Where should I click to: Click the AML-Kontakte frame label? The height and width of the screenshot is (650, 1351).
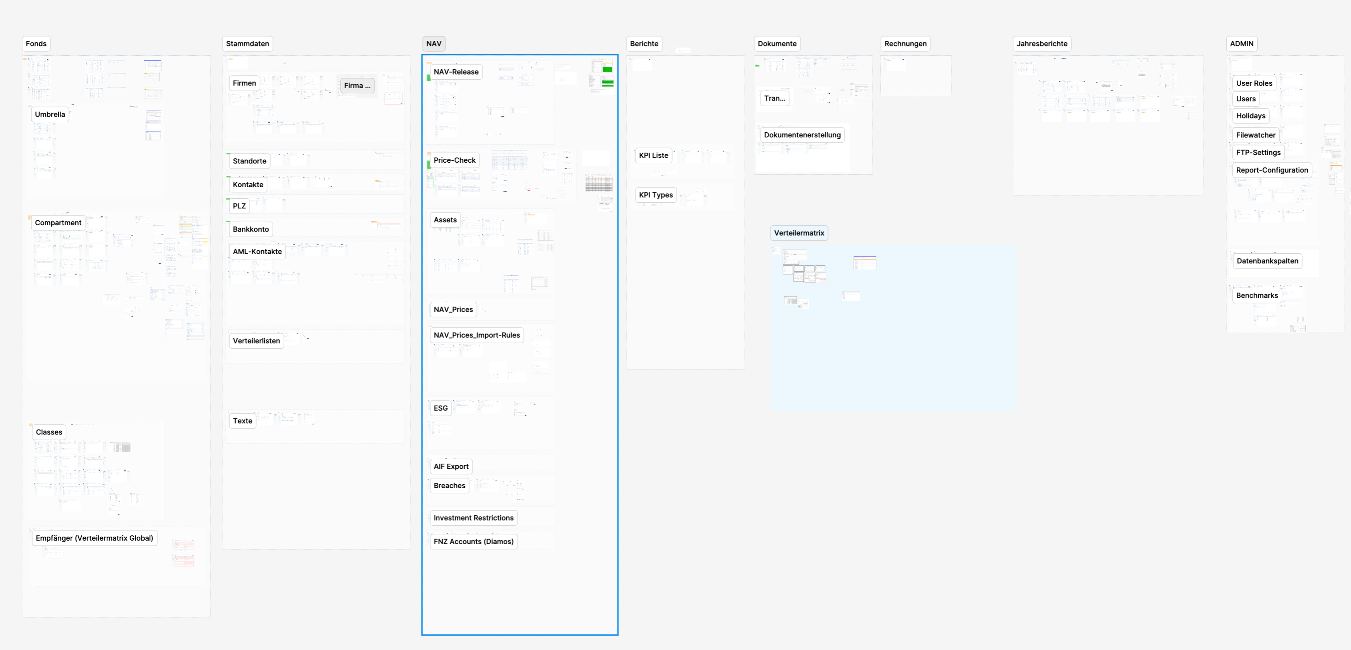click(x=257, y=252)
